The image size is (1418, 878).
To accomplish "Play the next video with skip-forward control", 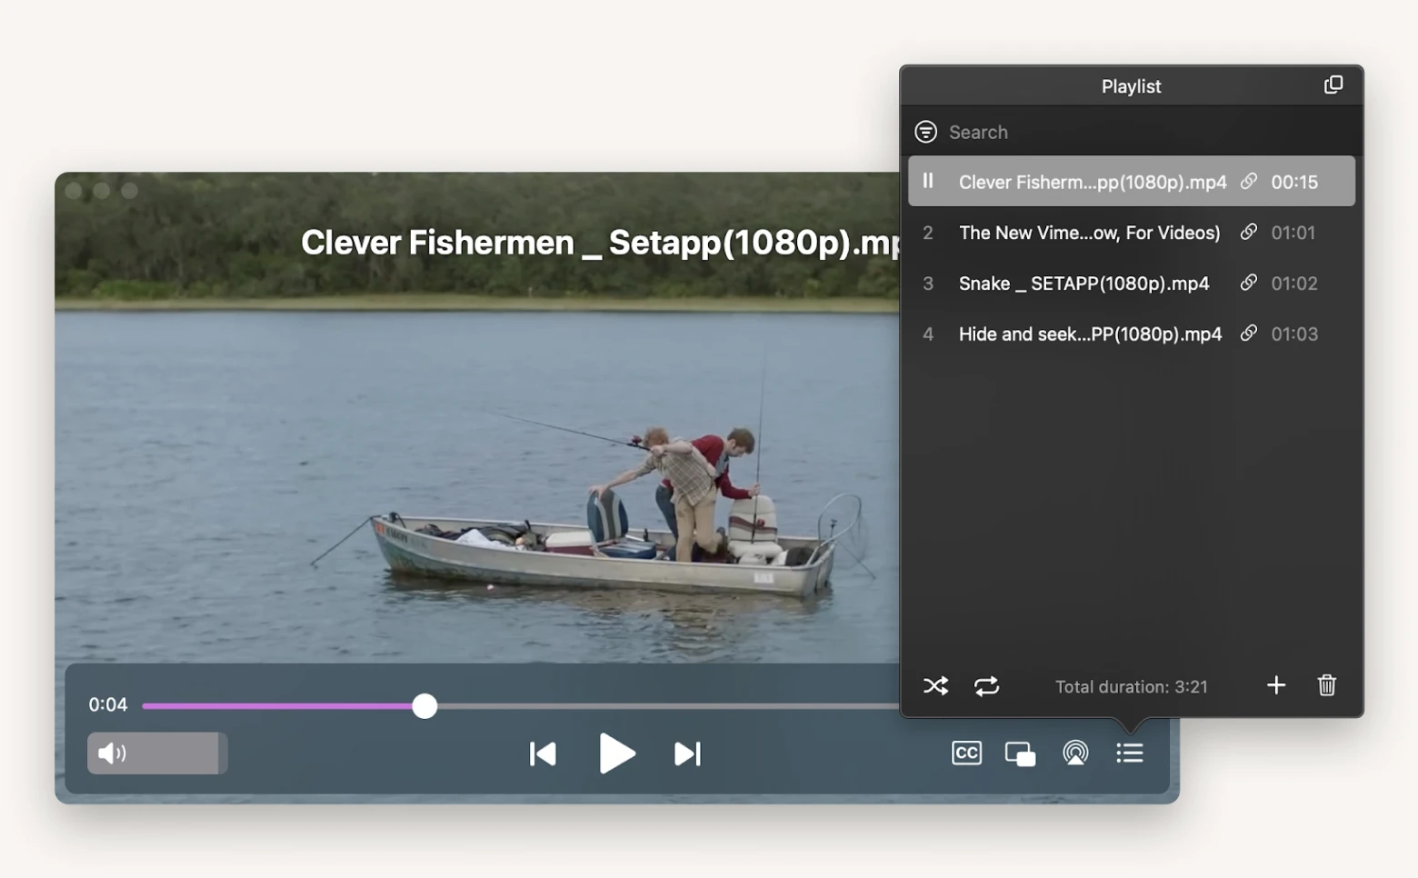I will click(x=688, y=753).
